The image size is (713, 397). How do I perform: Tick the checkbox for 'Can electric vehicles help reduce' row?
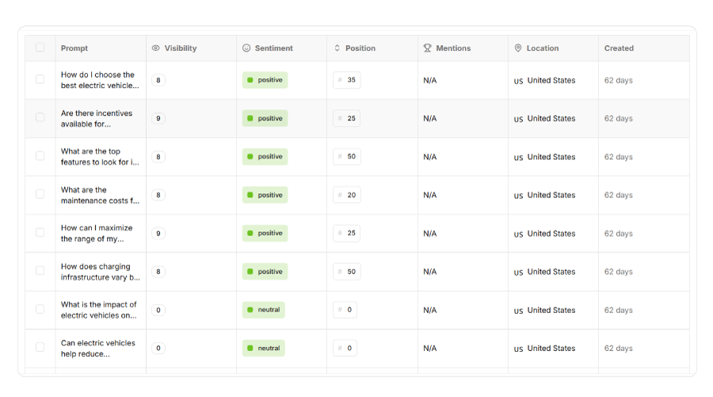point(40,347)
